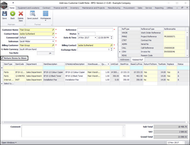Image resolution: width=190 pixels, height=145 pixels.
Task: Open the Reporting ribbon tab
Action: tap(159, 8)
